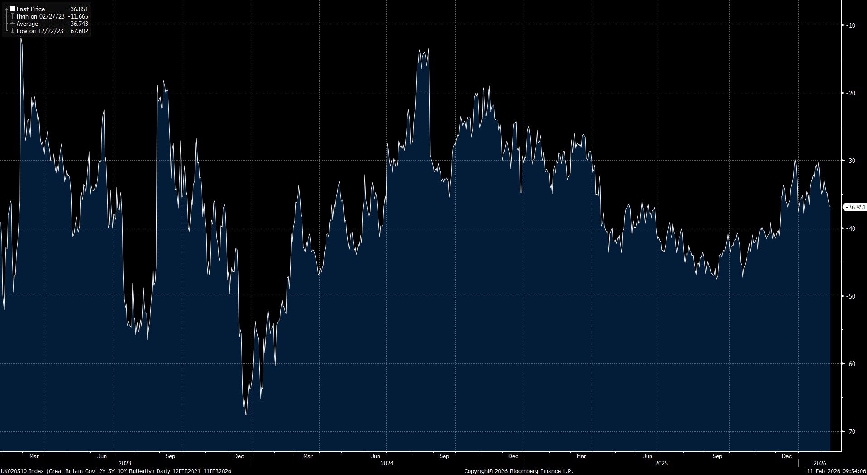Click the white Last Price color swatch

click(x=12, y=9)
